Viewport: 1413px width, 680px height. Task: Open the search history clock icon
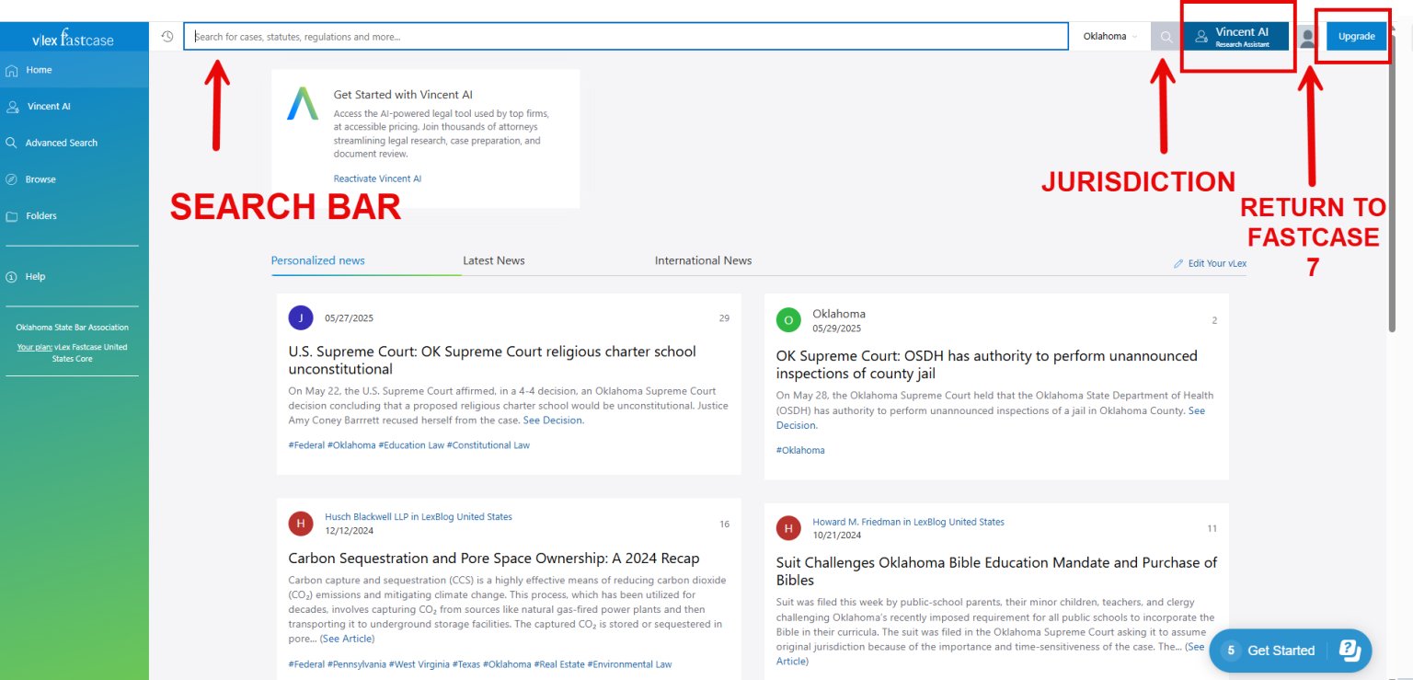click(x=167, y=37)
